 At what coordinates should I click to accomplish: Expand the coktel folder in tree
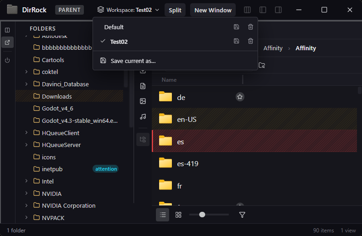point(26,72)
